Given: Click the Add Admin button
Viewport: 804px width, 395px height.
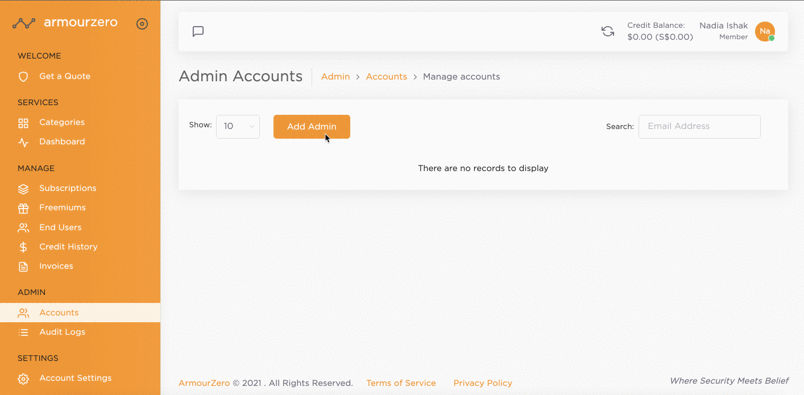Looking at the screenshot, I should [x=312, y=127].
